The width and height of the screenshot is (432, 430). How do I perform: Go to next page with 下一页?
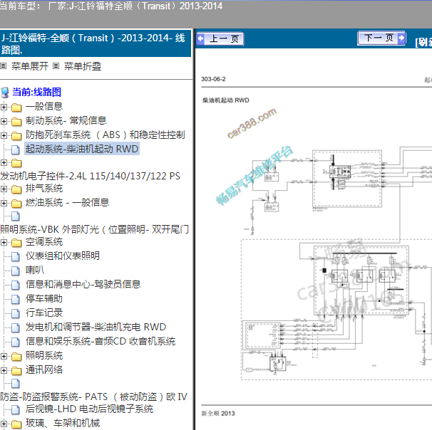[x=382, y=38]
